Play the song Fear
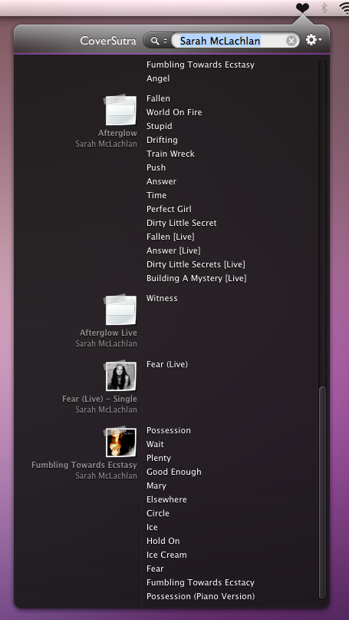349x620 pixels. 155,569
